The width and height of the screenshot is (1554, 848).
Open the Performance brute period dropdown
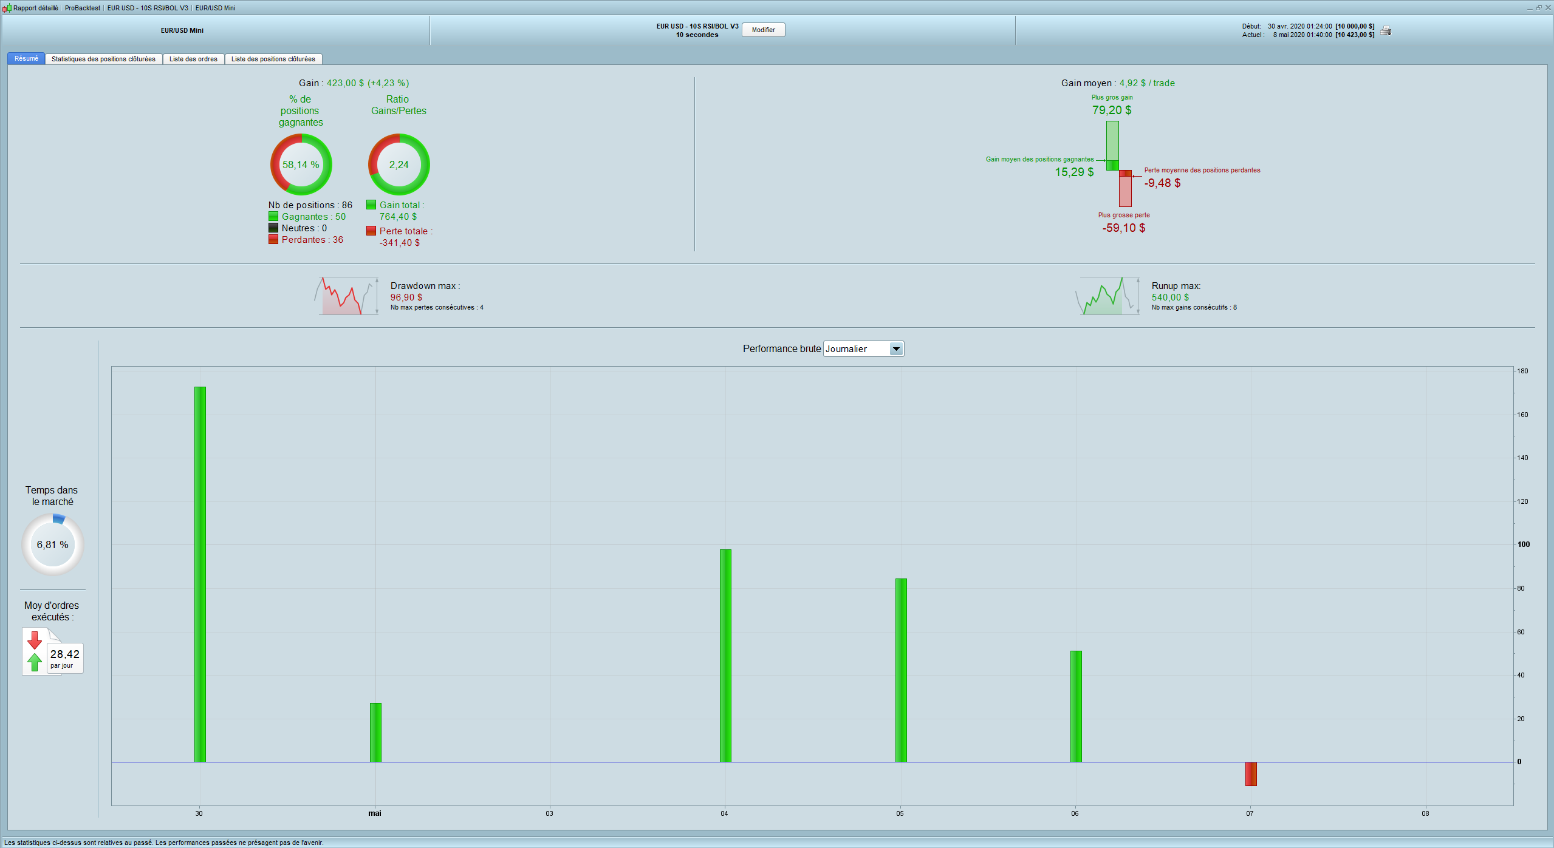click(x=857, y=349)
